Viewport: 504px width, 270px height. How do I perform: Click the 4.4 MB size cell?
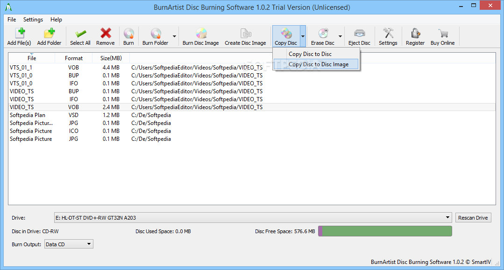tap(111, 68)
